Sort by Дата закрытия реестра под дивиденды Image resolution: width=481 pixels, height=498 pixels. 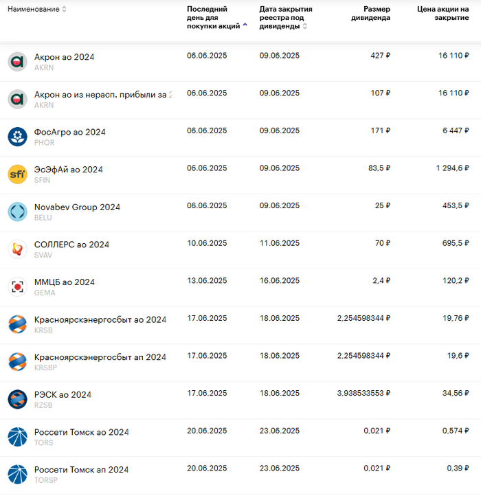tap(305, 26)
